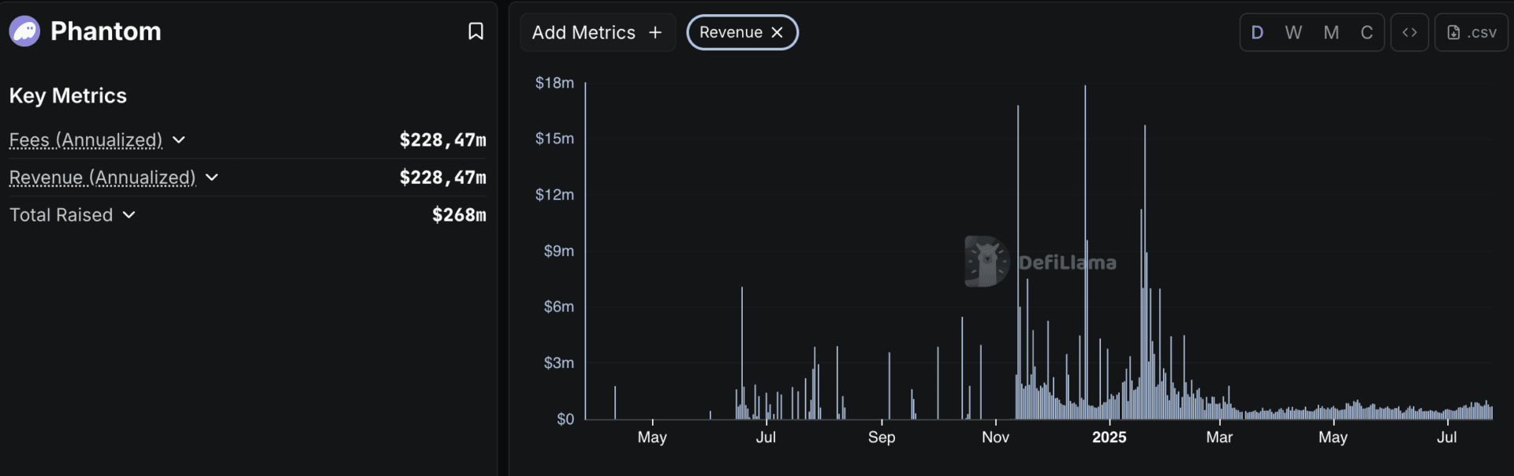Remove the Revenue metric chip
Viewport: 1514px width, 476px height.
[777, 32]
